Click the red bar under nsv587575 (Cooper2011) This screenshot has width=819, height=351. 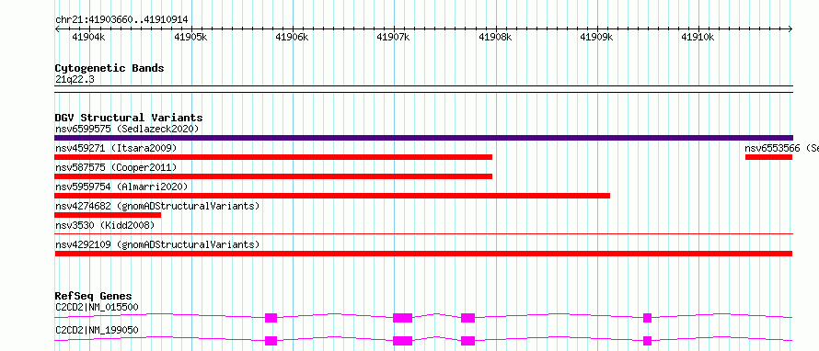click(x=273, y=176)
